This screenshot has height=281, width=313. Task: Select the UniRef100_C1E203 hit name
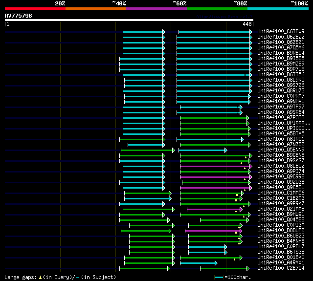(281, 198)
